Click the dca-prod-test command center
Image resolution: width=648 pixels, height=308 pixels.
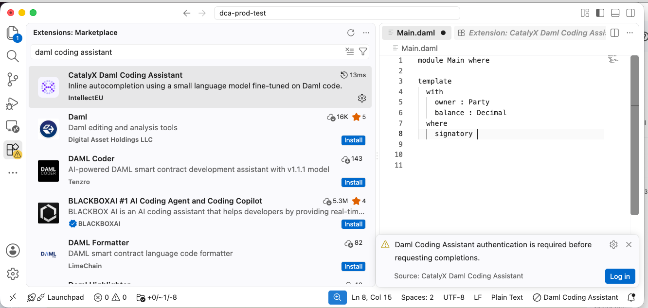pyautogui.click(x=337, y=13)
